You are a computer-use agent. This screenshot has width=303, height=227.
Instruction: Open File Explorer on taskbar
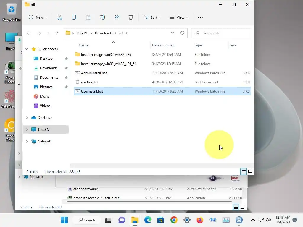[x=135, y=220]
